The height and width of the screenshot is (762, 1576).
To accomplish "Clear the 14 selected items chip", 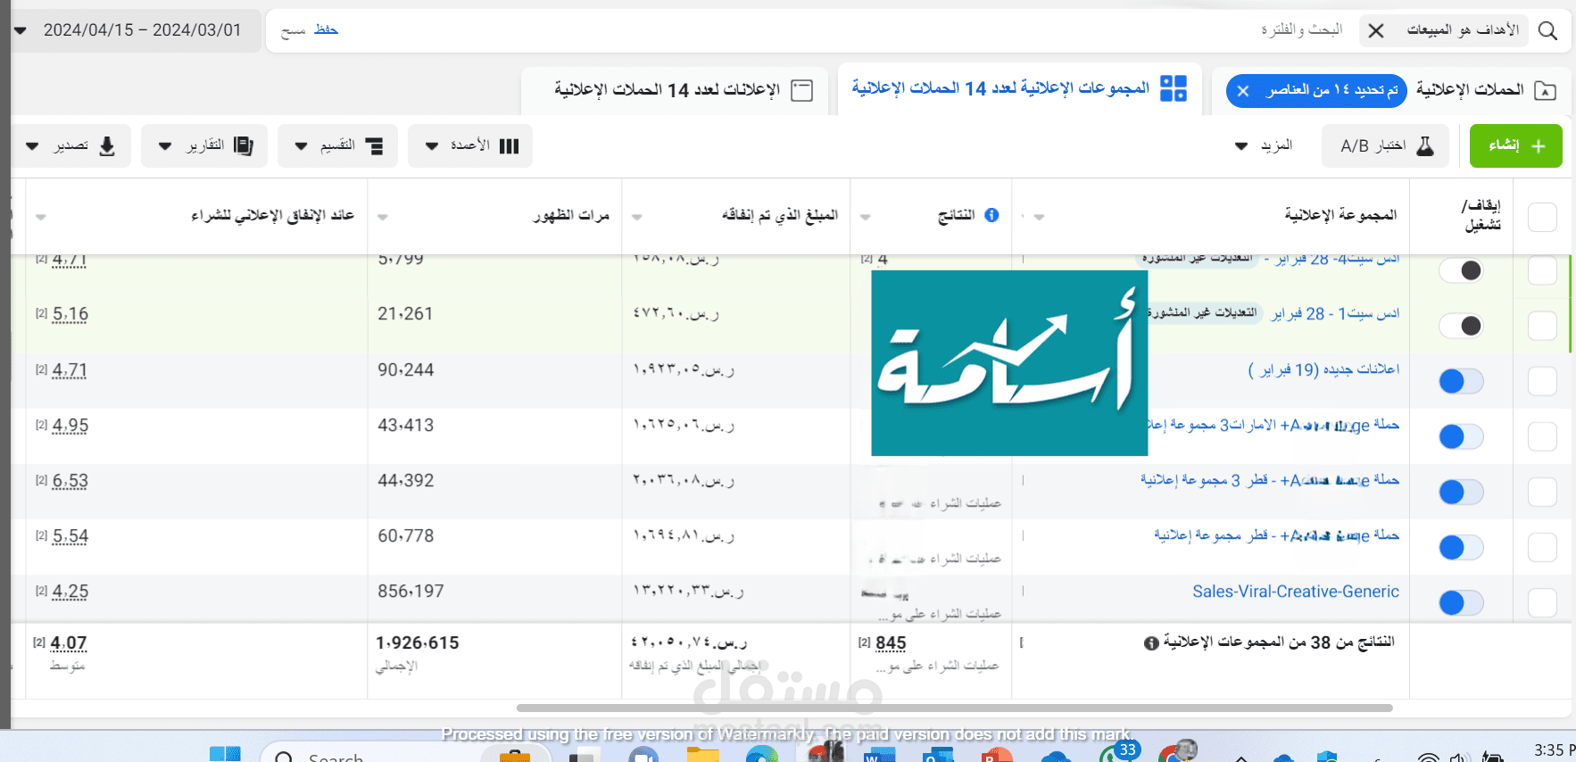I will click(x=1243, y=91).
